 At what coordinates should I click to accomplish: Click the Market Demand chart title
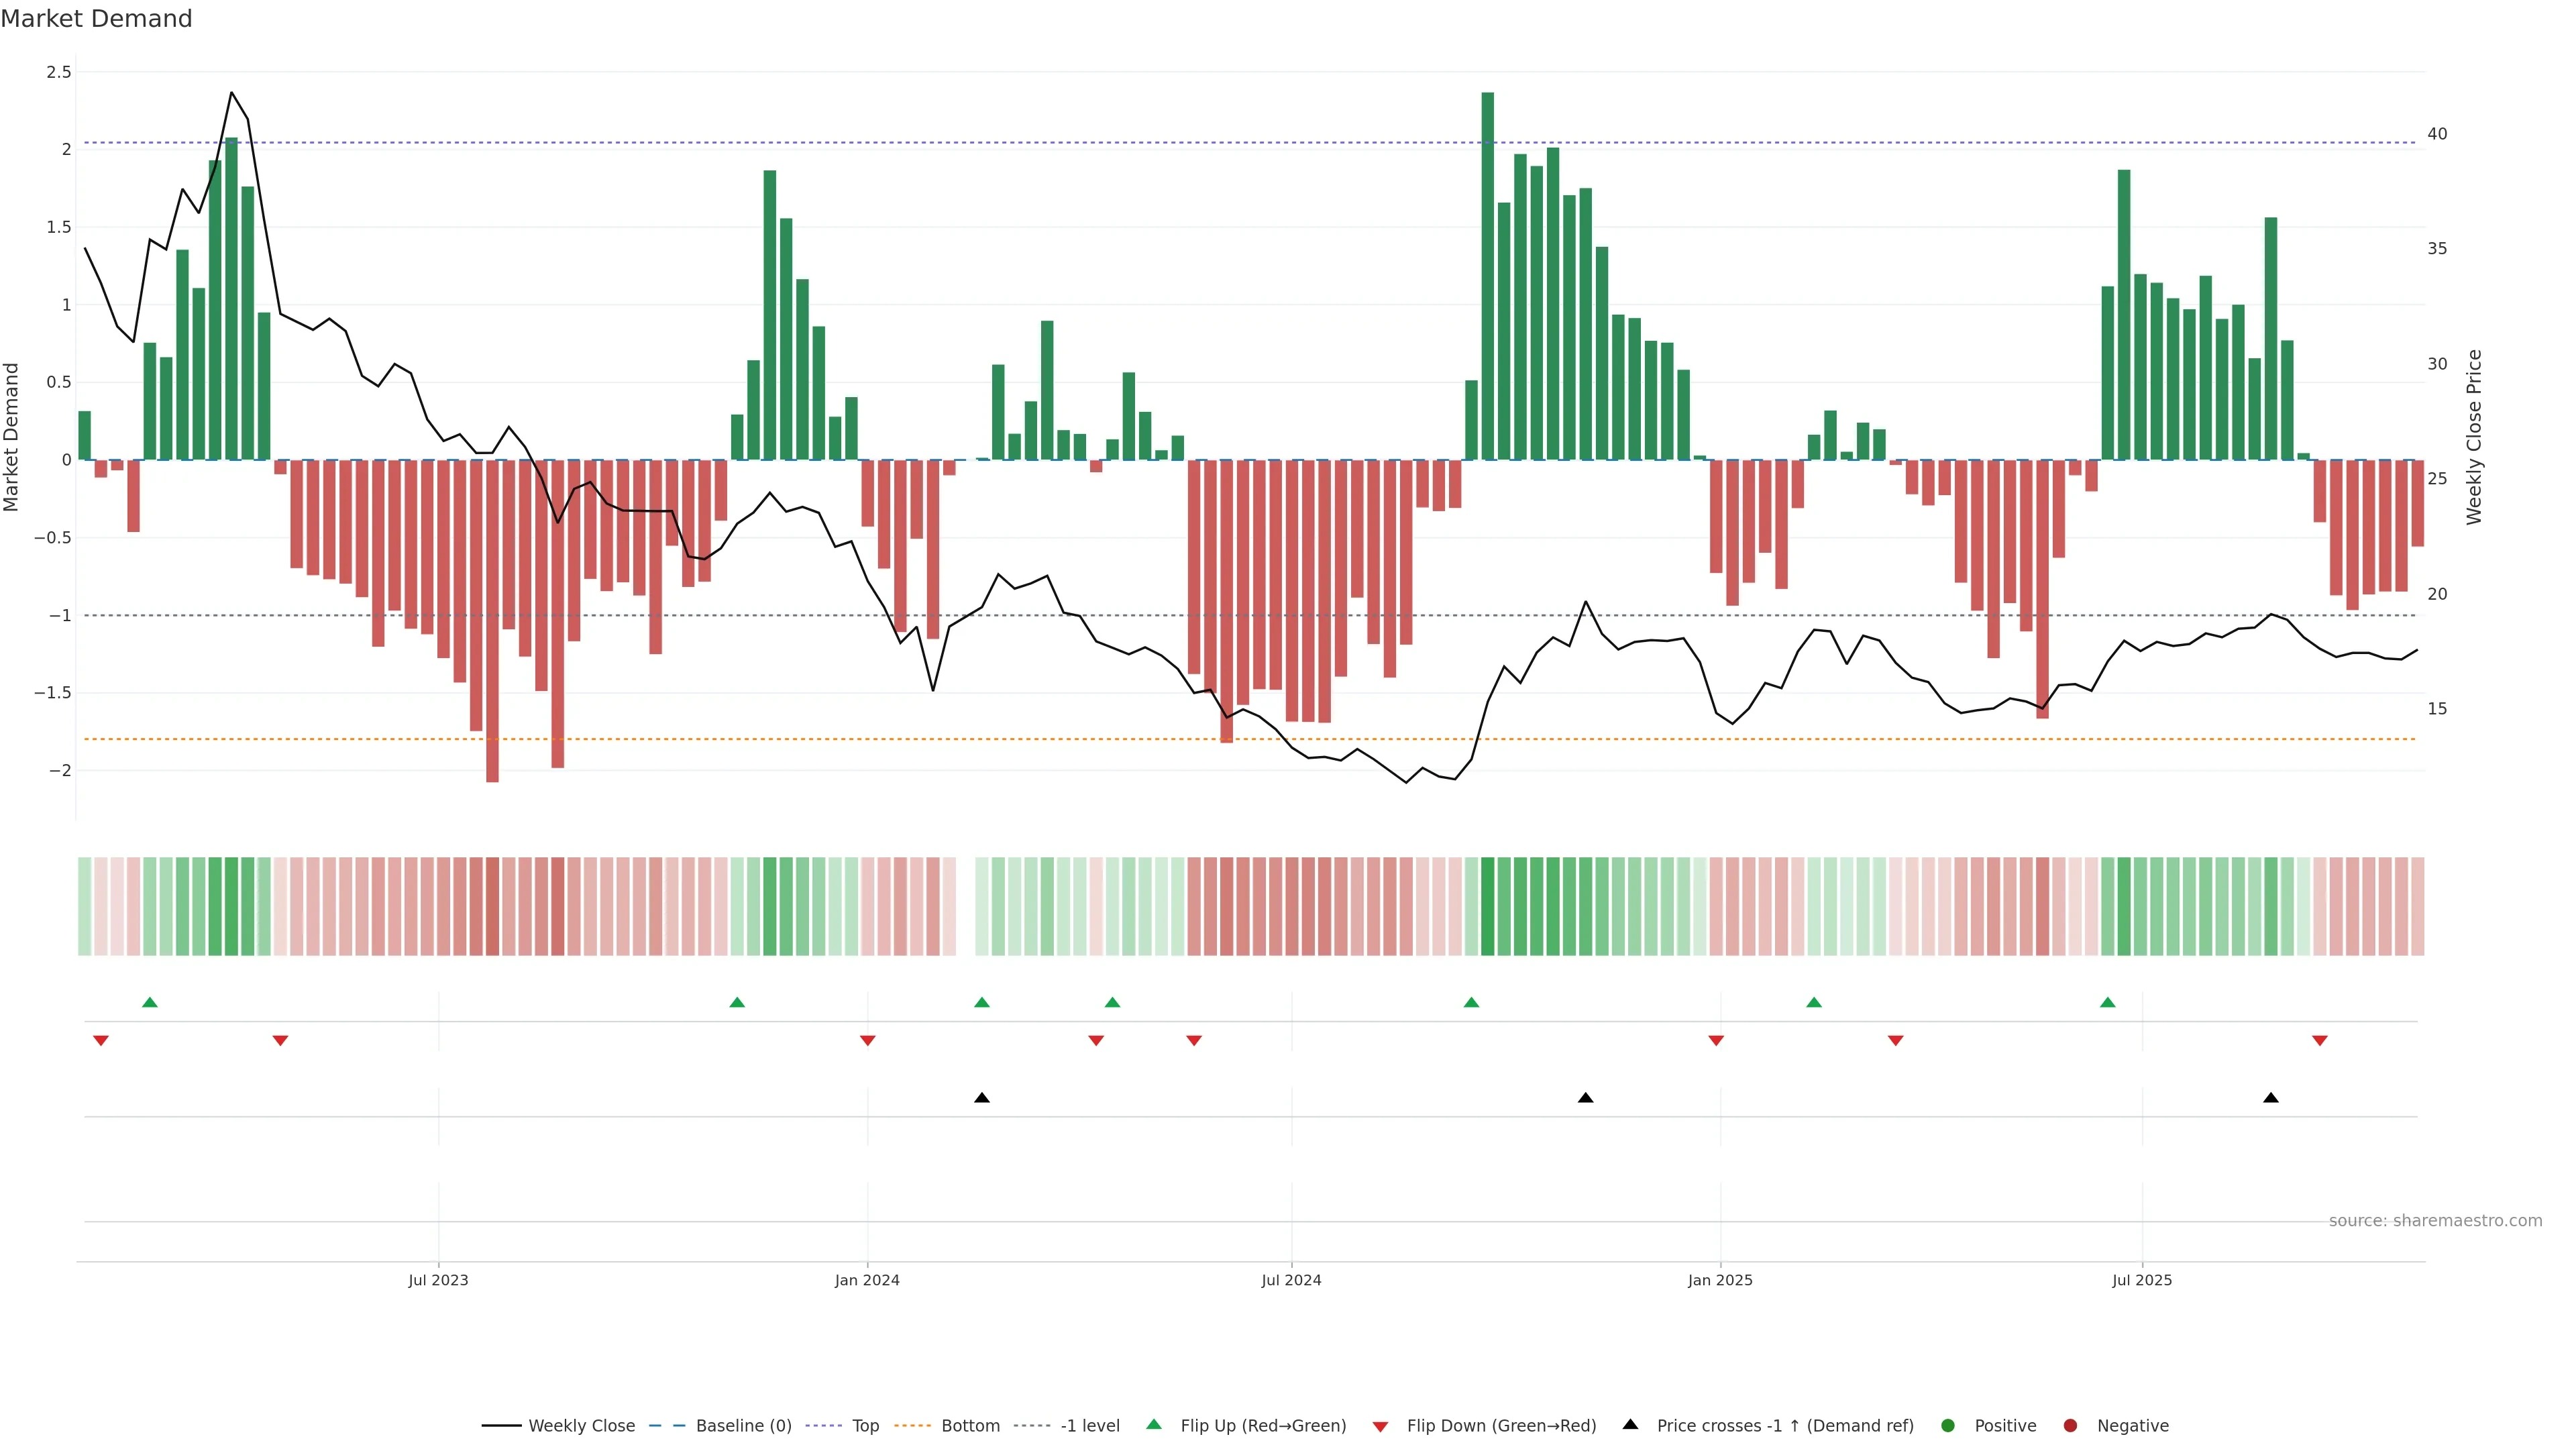tap(96, 19)
